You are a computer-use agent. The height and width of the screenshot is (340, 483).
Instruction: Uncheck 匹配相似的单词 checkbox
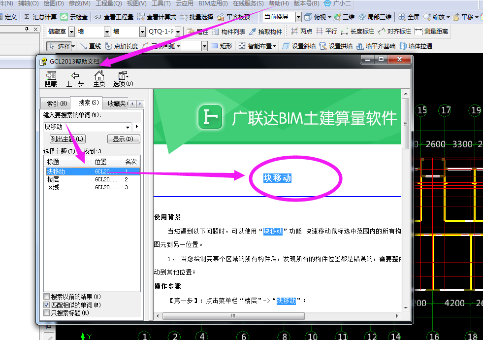tap(46, 305)
